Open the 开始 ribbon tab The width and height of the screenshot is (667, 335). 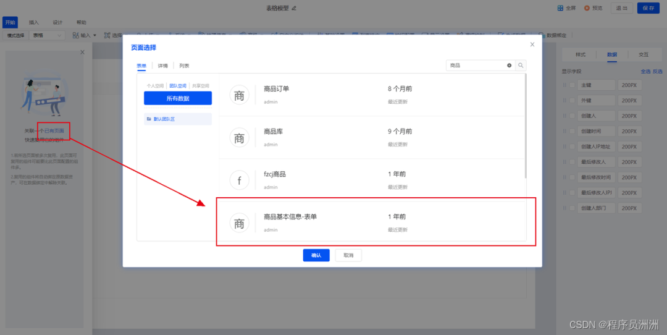(x=10, y=22)
